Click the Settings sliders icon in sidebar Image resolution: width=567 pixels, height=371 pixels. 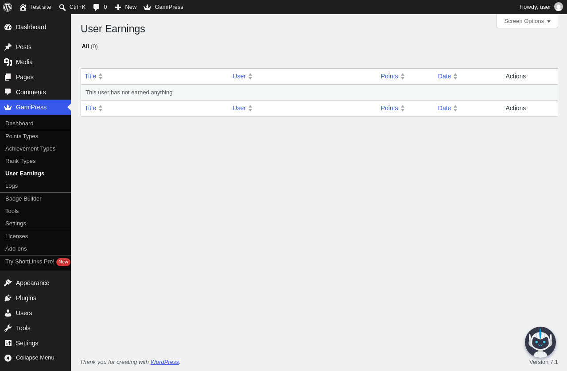tap(8, 343)
